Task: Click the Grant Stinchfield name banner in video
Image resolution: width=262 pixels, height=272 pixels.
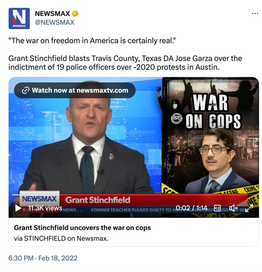Action: [97, 200]
